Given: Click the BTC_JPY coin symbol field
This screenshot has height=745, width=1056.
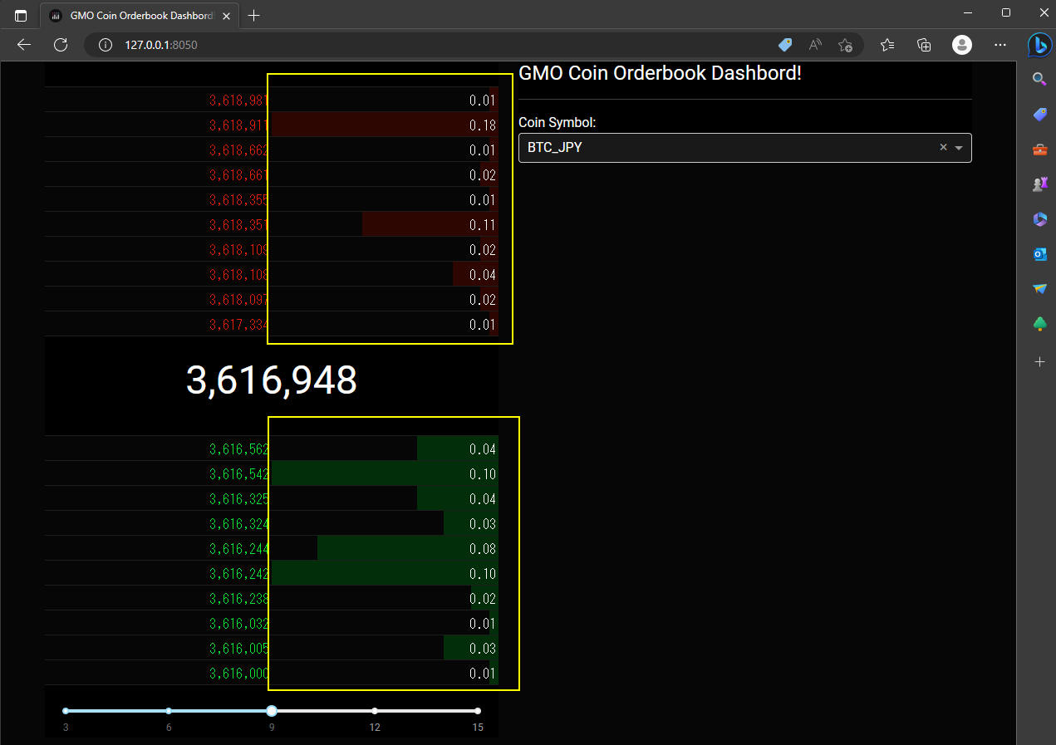Looking at the screenshot, I should click(x=744, y=148).
